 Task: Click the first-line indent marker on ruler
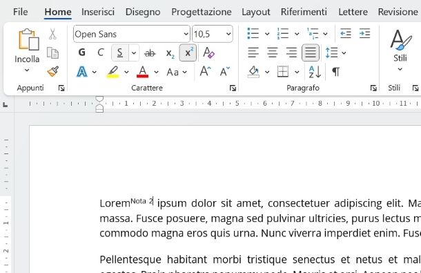(x=99, y=99)
